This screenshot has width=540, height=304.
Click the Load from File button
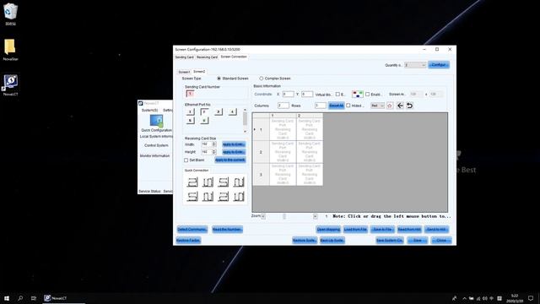pyautogui.click(x=355, y=230)
